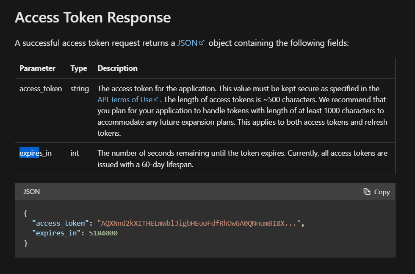Click external link icon beside JSON
415x274 pixels.
(202, 42)
